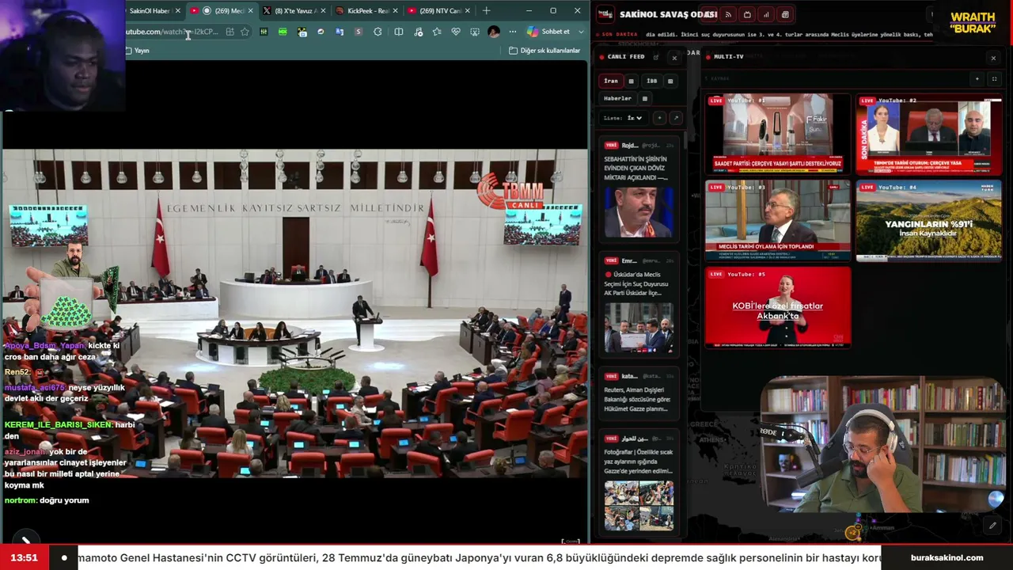Expand the arrow beside Sohbet et

pyautogui.click(x=581, y=32)
